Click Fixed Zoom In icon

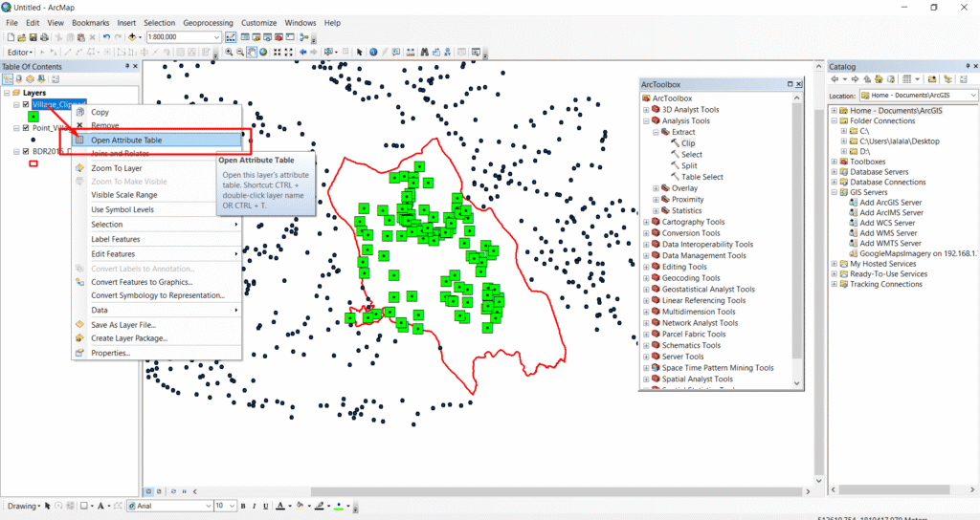click(277, 53)
